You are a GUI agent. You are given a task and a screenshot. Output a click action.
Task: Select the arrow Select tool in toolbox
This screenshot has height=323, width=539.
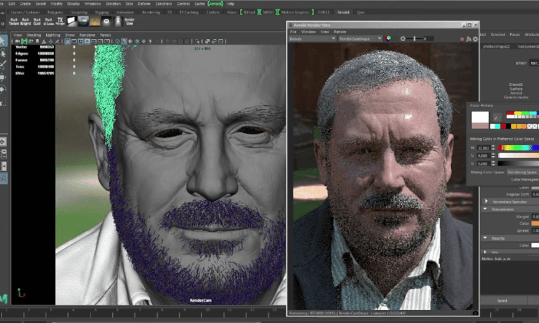click(x=2, y=41)
